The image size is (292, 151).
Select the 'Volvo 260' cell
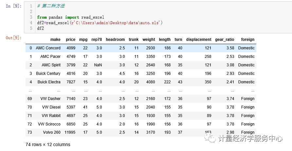click(52, 132)
